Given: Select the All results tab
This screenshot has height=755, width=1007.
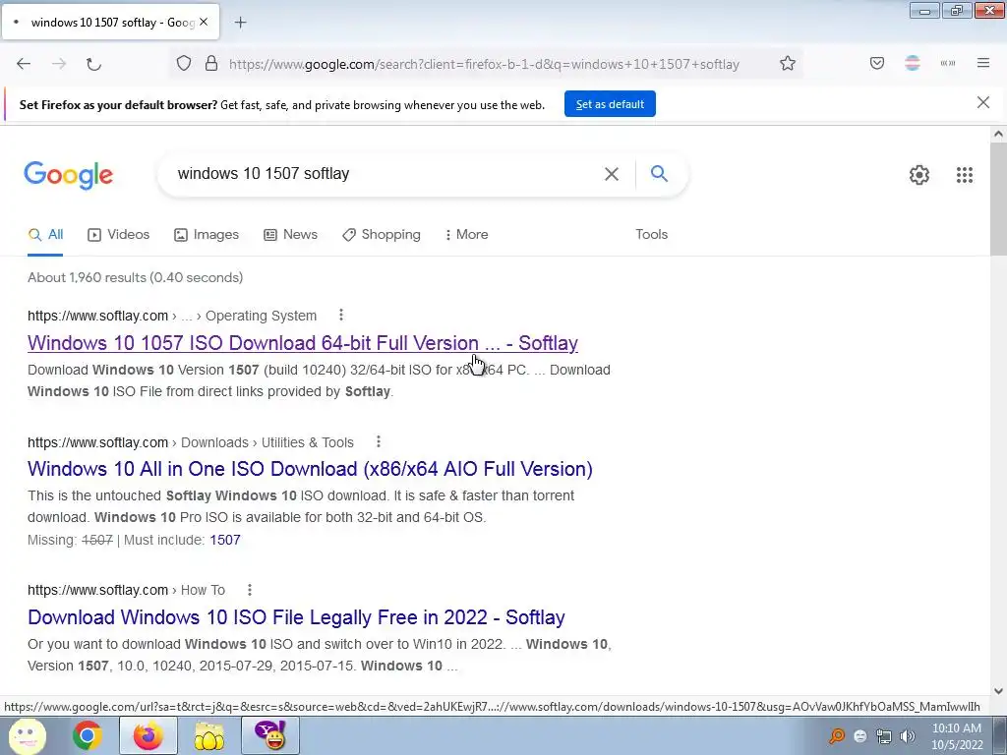Looking at the screenshot, I should pos(45,234).
